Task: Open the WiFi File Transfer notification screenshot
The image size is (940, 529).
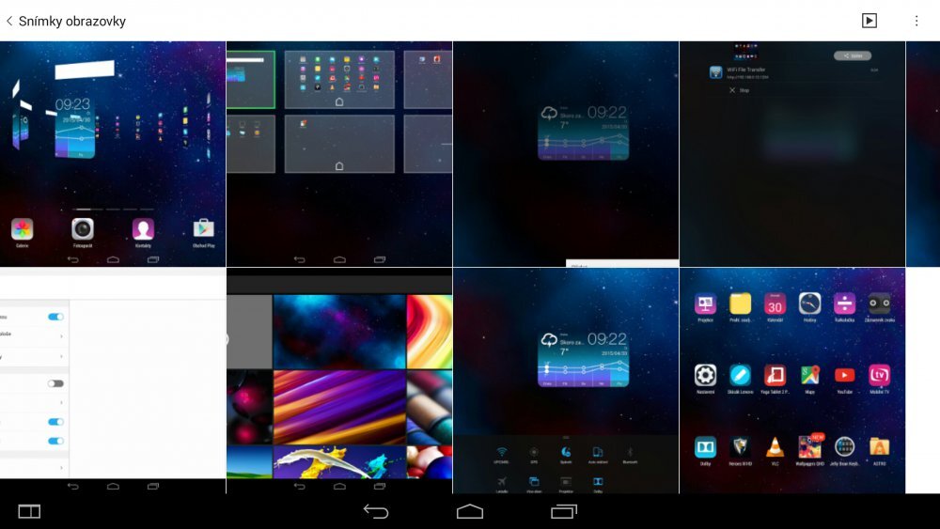Action: click(x=792, y=154)
